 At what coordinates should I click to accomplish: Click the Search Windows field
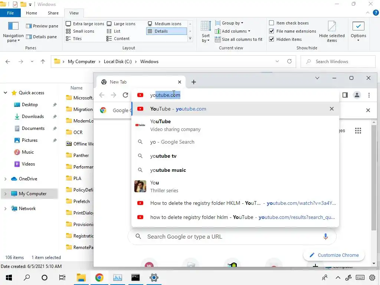tap(338, 62)
